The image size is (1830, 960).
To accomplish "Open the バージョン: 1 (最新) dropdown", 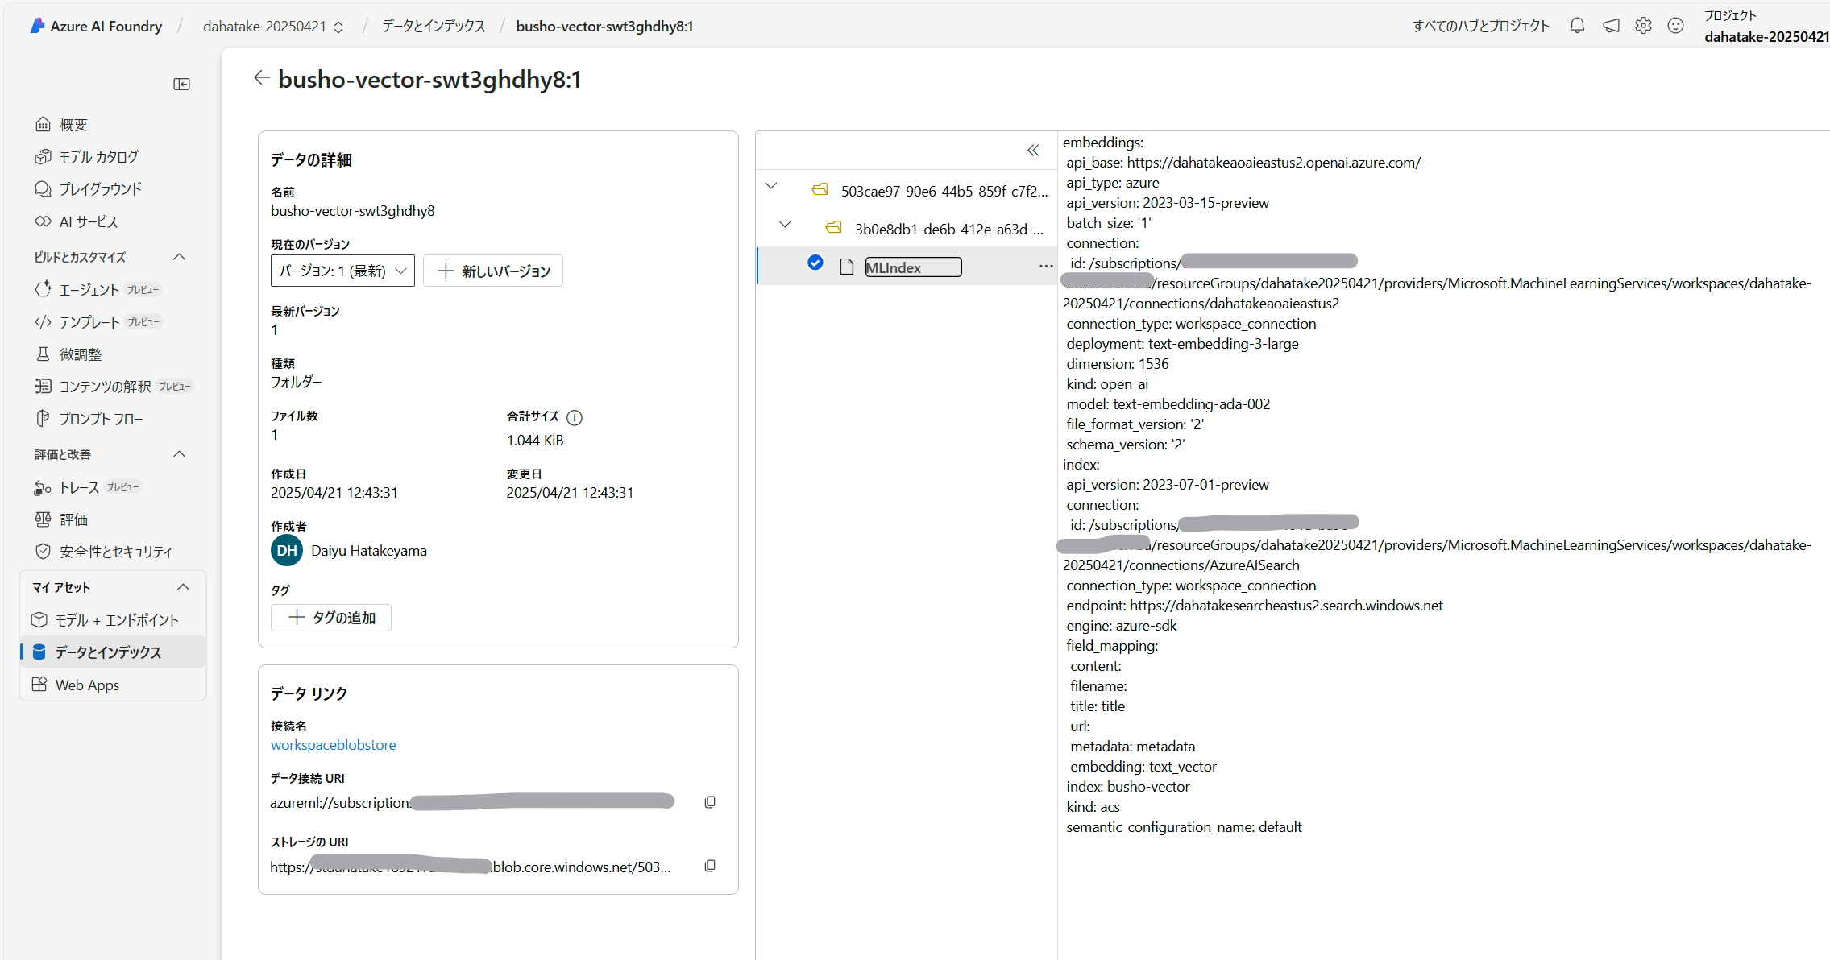I will (x=342, y=271).
